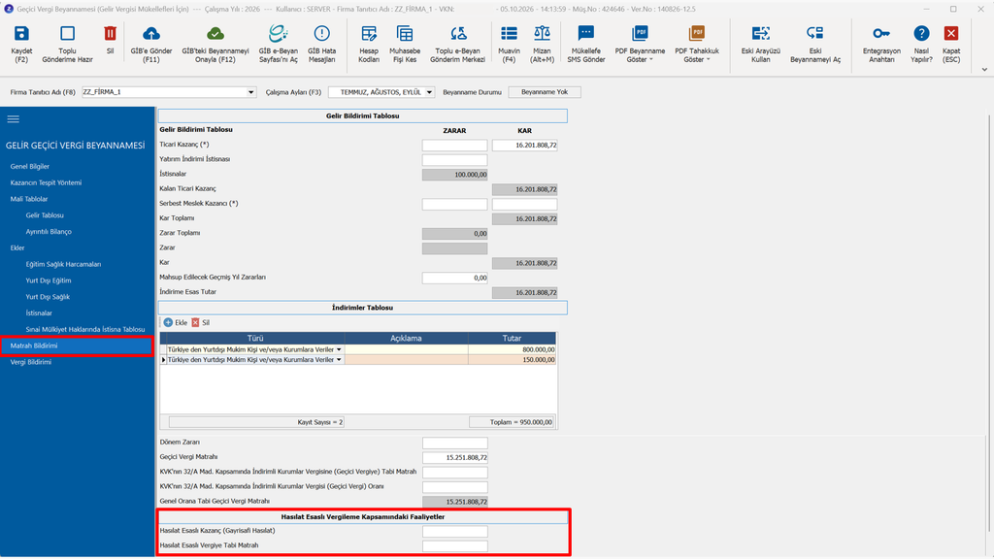Switch to Eski Arayüzü Kullan
The width and height of the screenshot is (994, 559).
tap(761, 44)
